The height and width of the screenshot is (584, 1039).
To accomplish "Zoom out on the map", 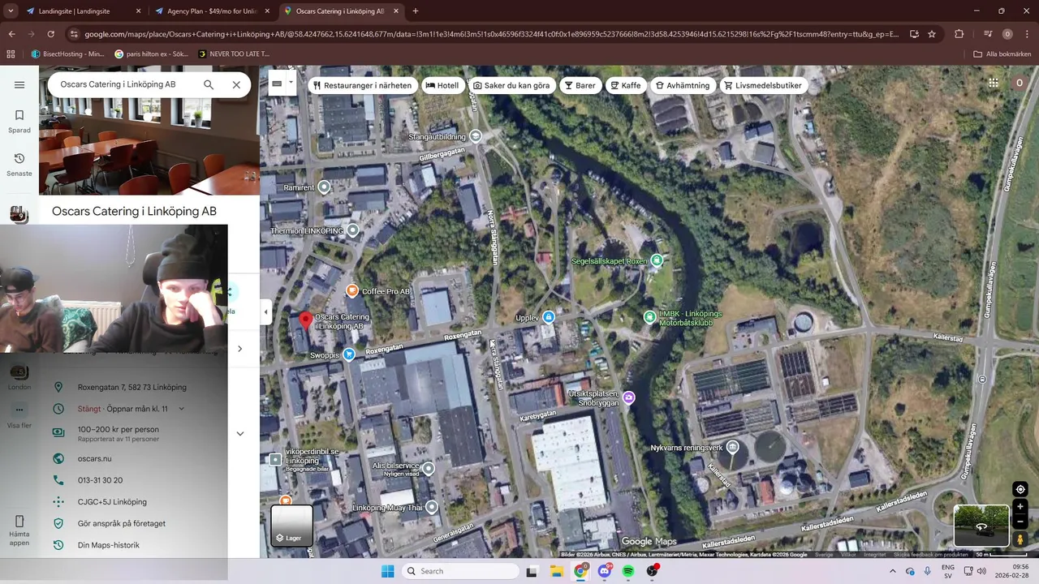I will [1020, 522].
